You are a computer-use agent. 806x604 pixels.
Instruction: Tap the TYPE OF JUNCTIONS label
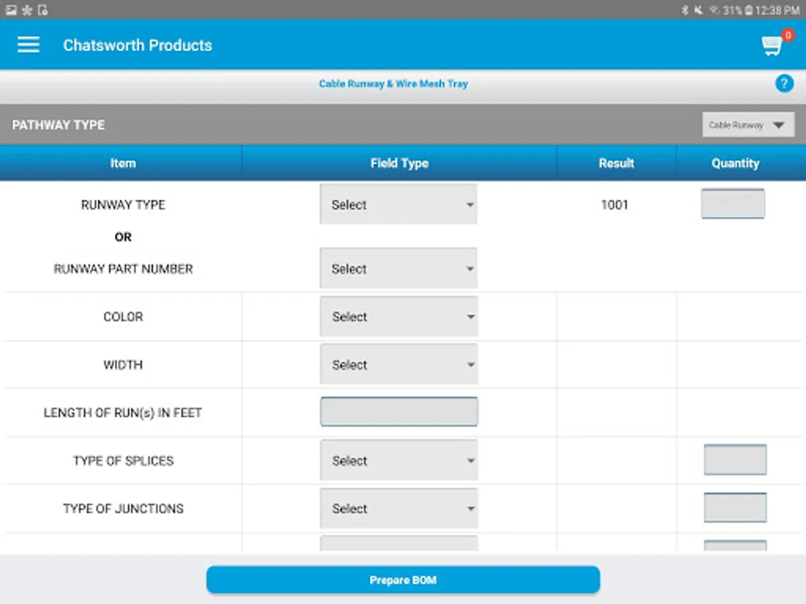tap(123, 508)
